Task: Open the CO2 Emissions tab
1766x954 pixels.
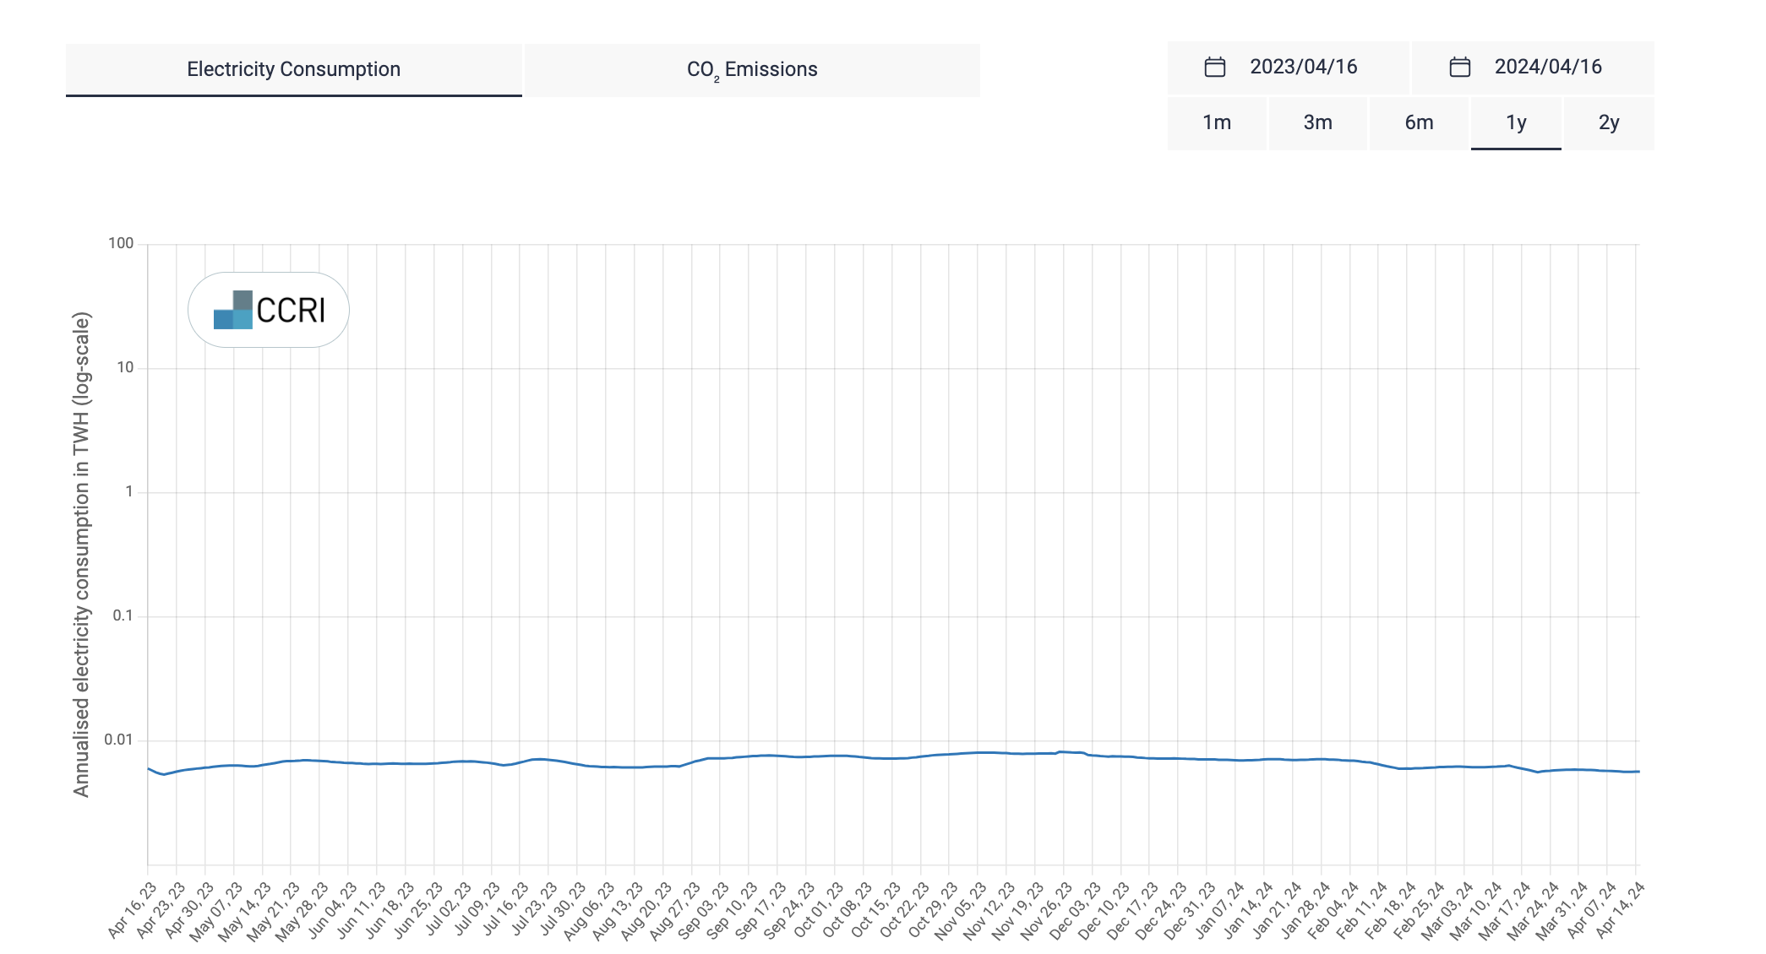Action: coord(752,69)
